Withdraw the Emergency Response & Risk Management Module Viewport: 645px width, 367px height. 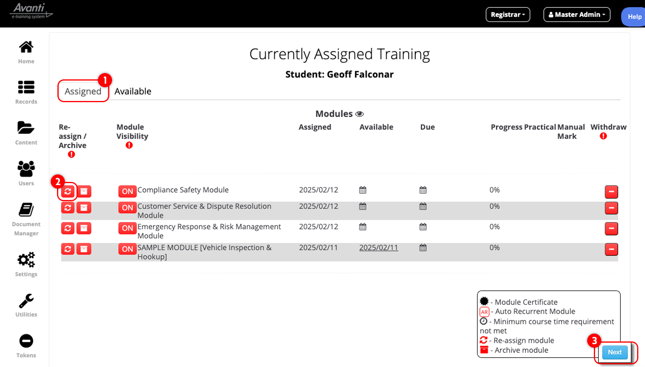tap(611, 228)
